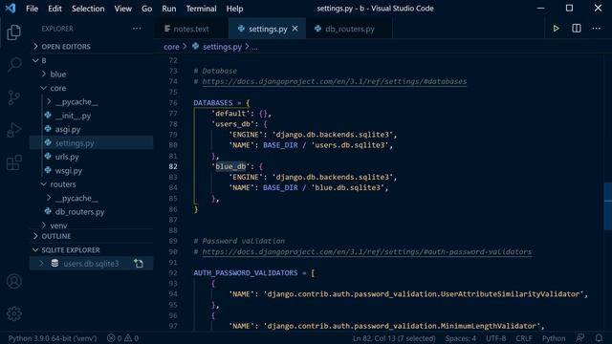Click line number 82 in gutter
The width and height of the screenshot is (612, 344).
pyautogui.click(x=173, y=166)
